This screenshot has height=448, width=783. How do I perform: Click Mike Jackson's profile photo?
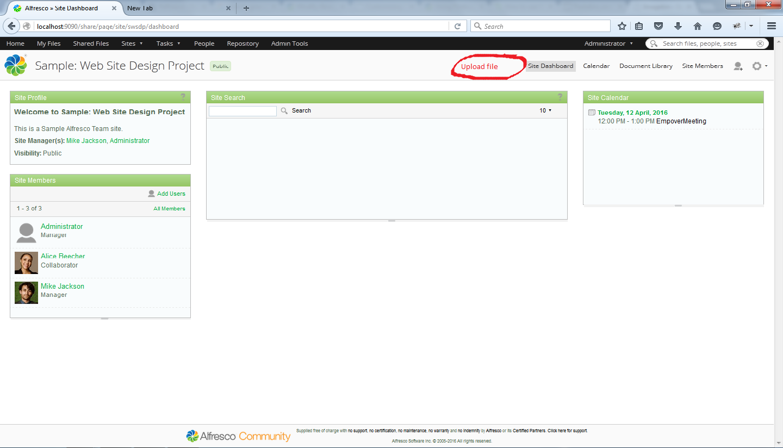click(x=26, y=293)
